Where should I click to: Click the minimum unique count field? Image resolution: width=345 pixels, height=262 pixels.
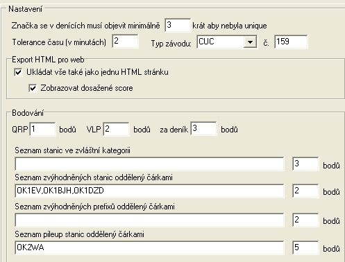178,25
